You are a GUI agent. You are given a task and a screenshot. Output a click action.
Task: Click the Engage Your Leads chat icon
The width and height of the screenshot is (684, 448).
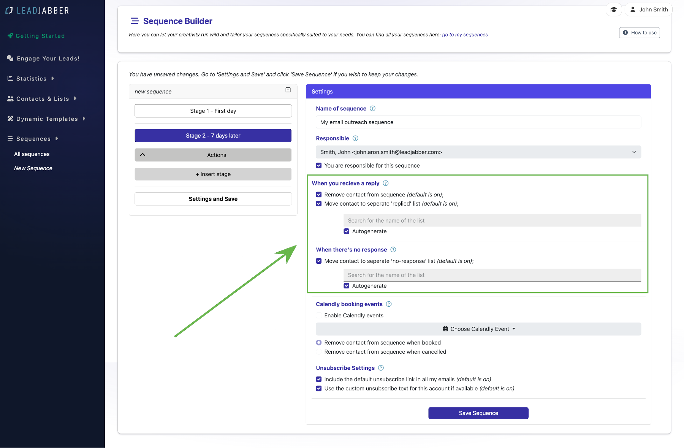[10, 58]
